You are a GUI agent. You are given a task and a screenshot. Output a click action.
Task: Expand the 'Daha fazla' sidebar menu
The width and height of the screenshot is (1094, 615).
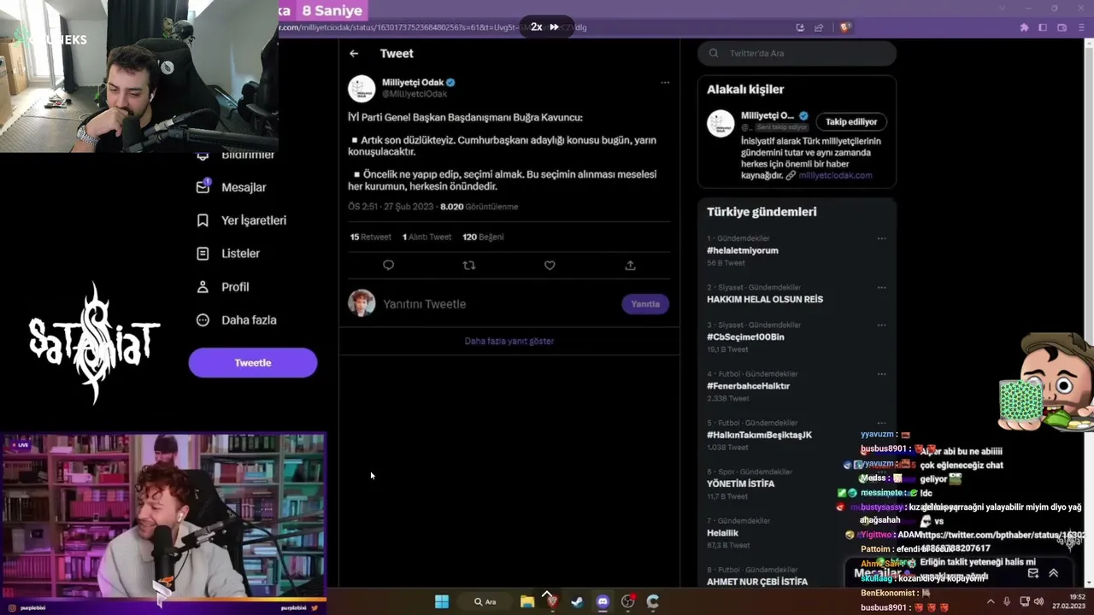(237, 320)
